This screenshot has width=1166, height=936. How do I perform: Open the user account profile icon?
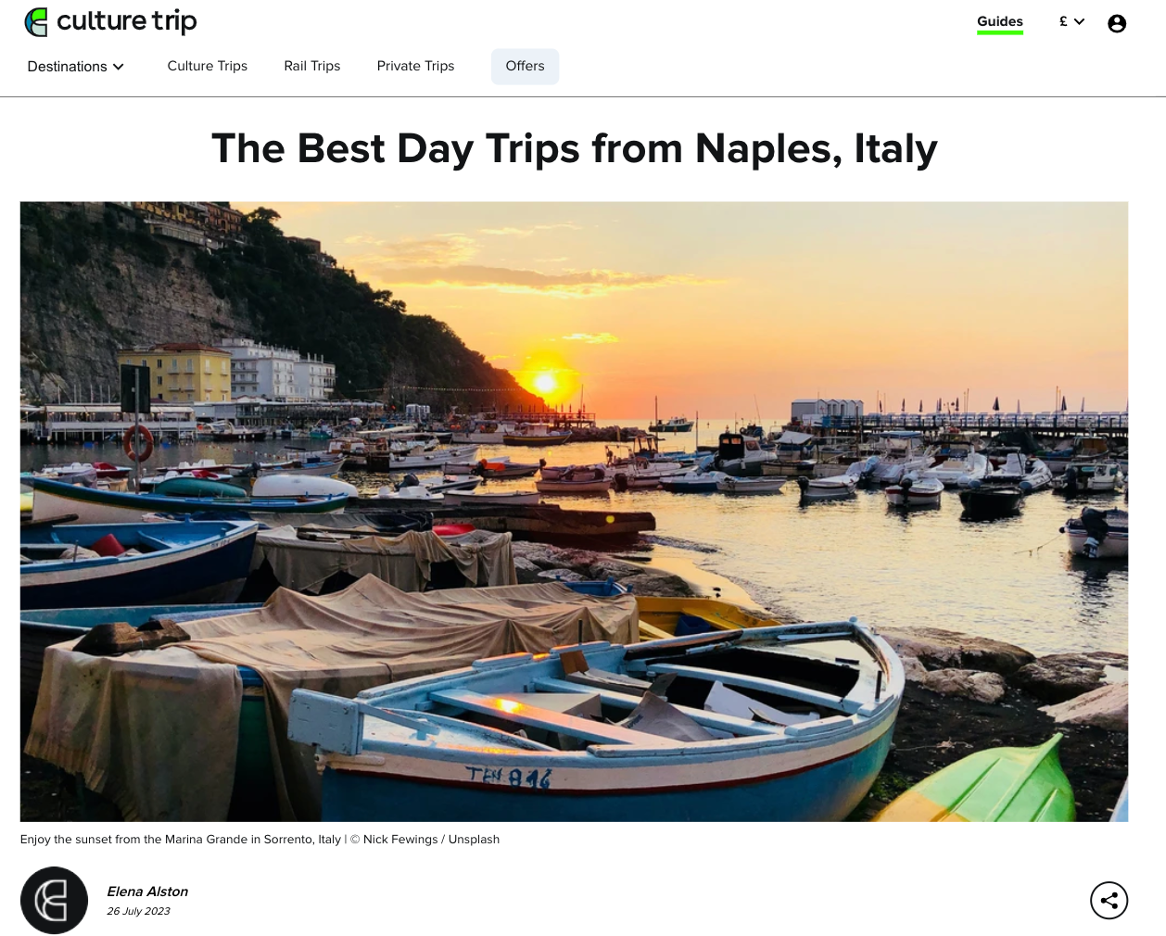1117,23
